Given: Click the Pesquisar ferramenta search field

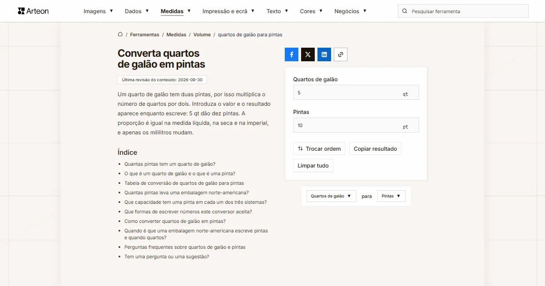Looking at the screenshot, I should (x=463, y=11).
